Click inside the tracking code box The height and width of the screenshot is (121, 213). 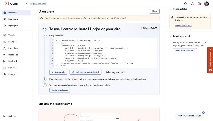pyautogui.click(x=103, y=53)
